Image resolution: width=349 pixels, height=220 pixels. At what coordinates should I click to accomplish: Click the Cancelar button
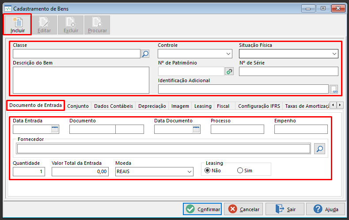point(243,209)
